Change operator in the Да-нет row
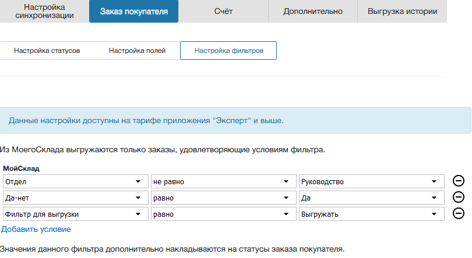This screenshot has width=472, height=258. pos(223,198)
